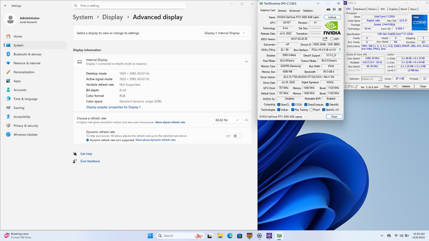Click the GPU-Z screenshot camera icon
Image resolution: width=429 pixels, height=241 pixels.
pyautogui.click(x=328, y=9)
